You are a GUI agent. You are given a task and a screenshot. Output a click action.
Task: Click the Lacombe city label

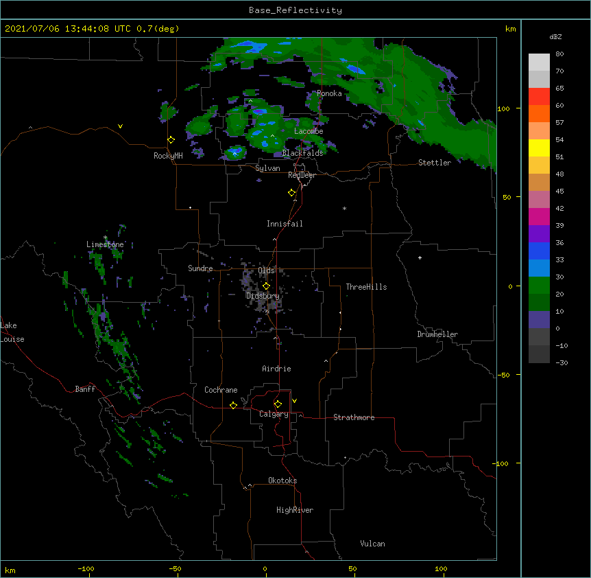309,131
